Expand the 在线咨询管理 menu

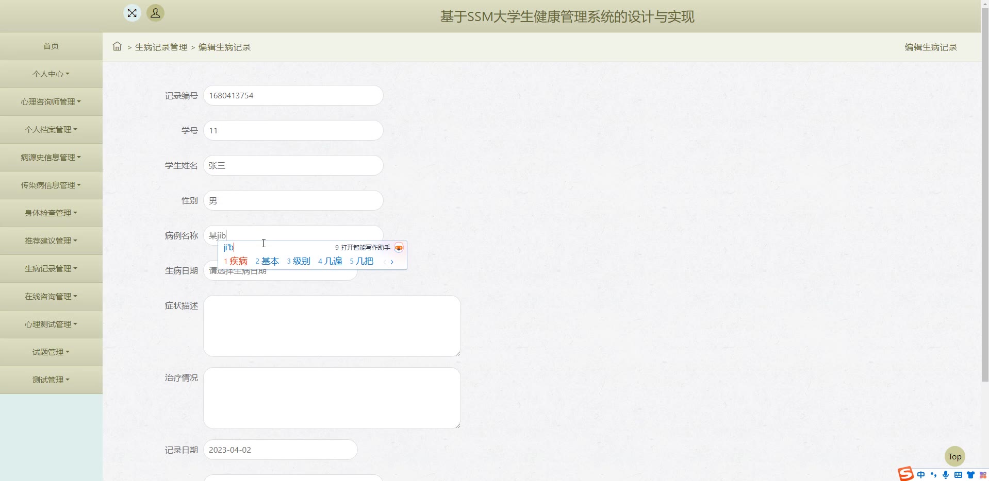coord(51,296)
